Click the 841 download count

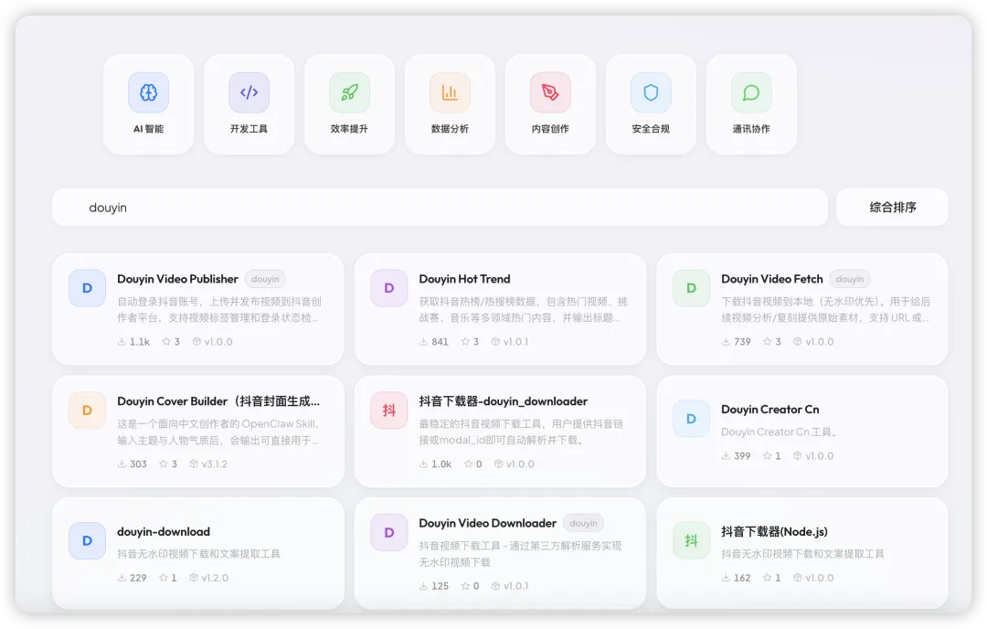pyautogui.click(x=440, y=342)
